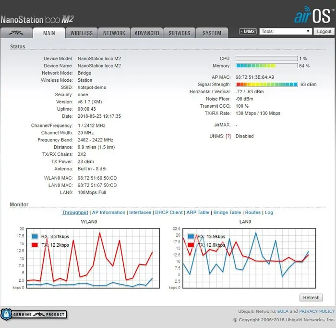The height and width of the screenshot is (328, 336).
Task: Go to the ADVANCED tab
Action: (x=147, y=33)
